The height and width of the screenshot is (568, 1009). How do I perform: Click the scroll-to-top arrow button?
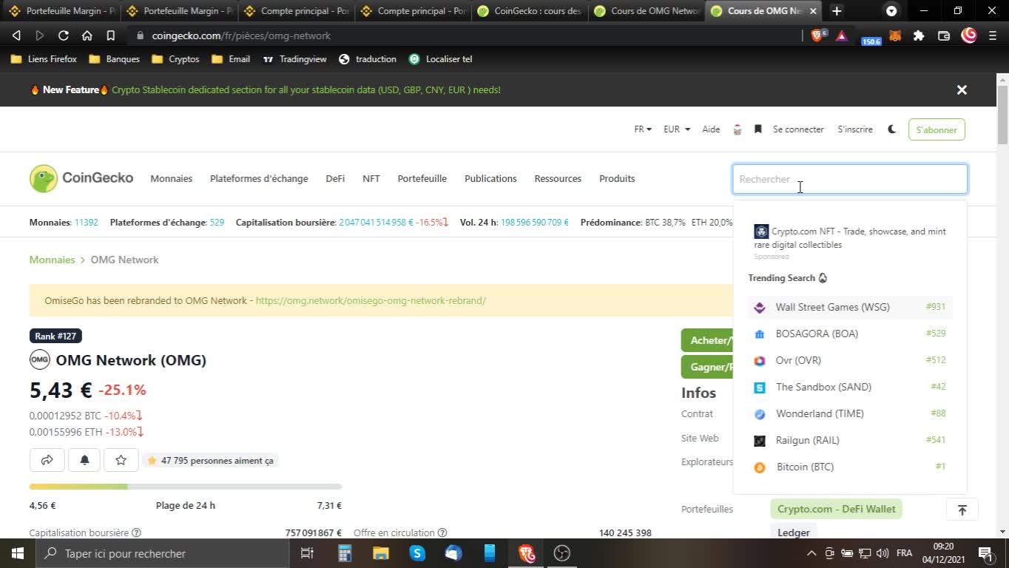962,510
